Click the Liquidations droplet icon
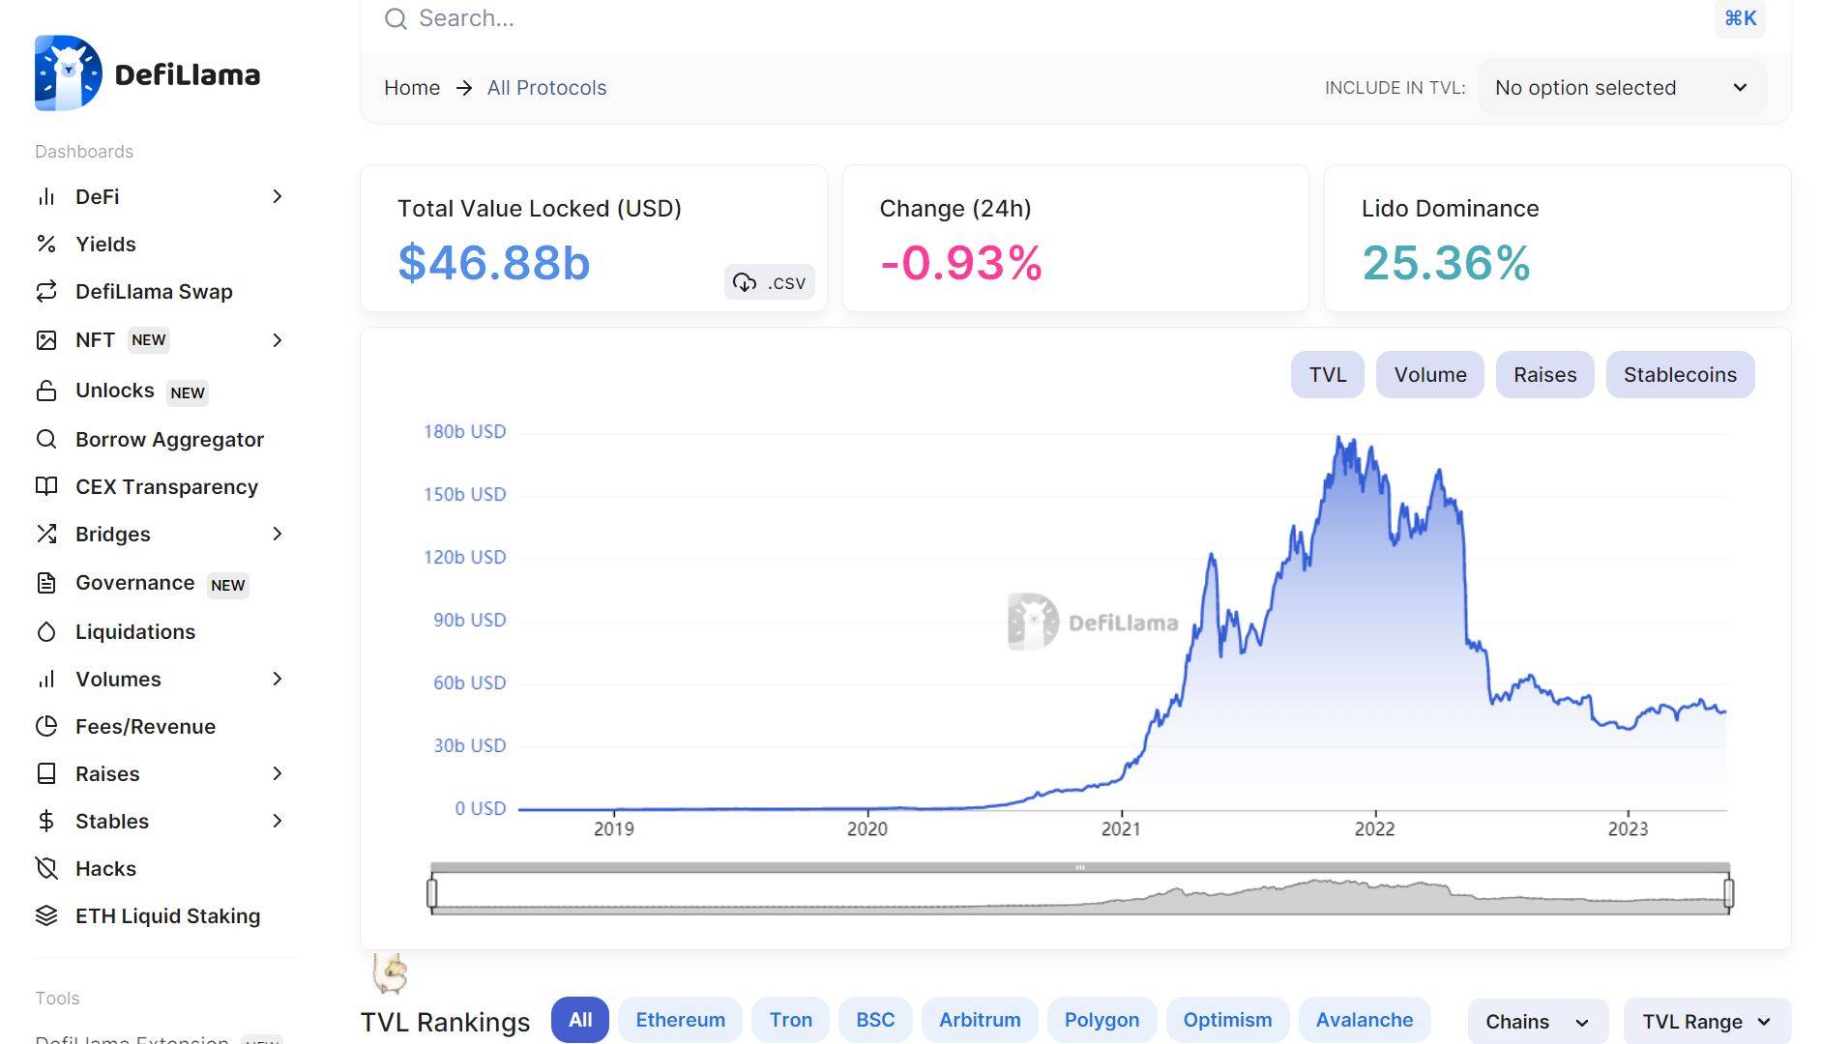The height and width of the screenshot is (1044, 1821). coord(46,632)
